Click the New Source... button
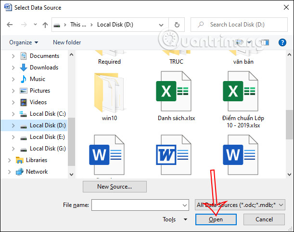The height and width of the screenshot is (232, 294). tap(115, 187)
